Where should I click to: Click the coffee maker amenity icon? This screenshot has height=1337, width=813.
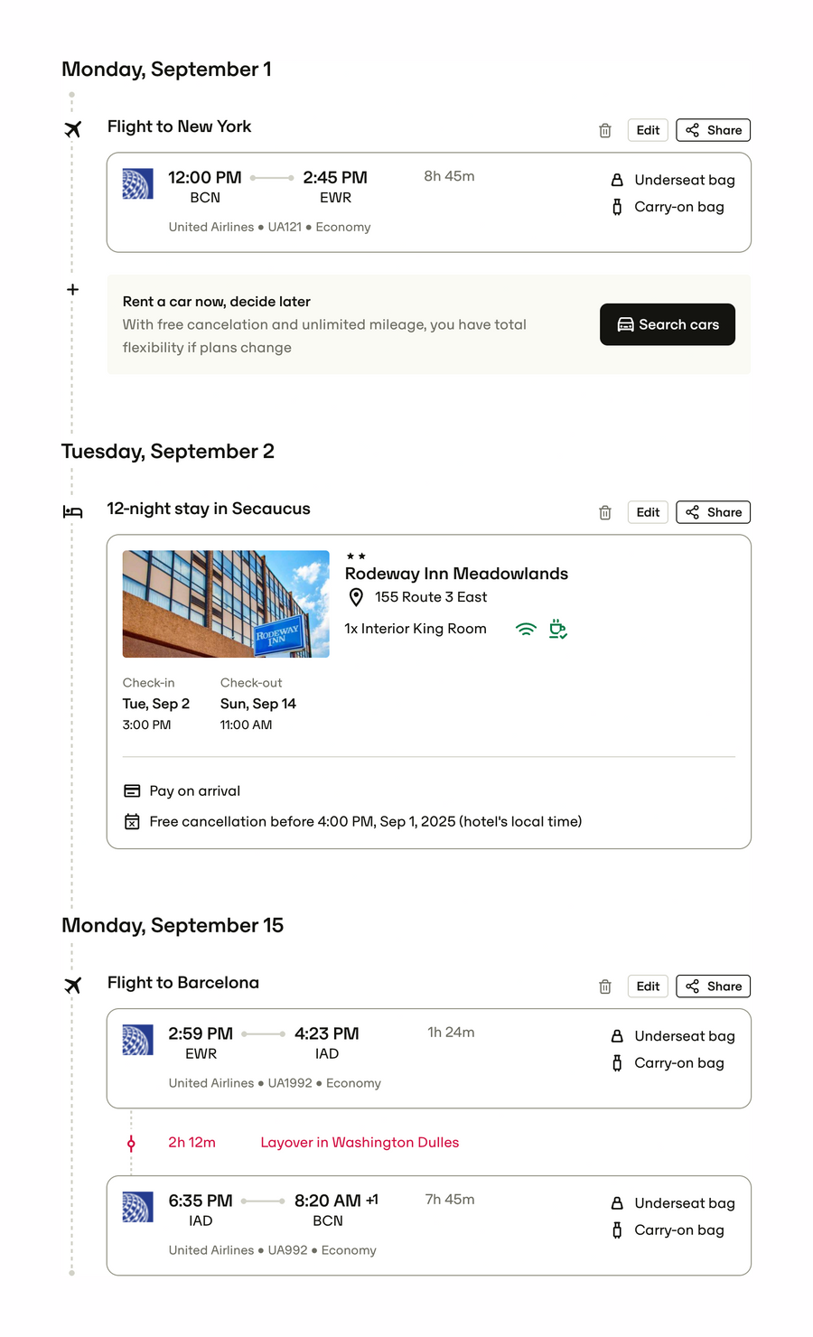click(x=557, y=629)
